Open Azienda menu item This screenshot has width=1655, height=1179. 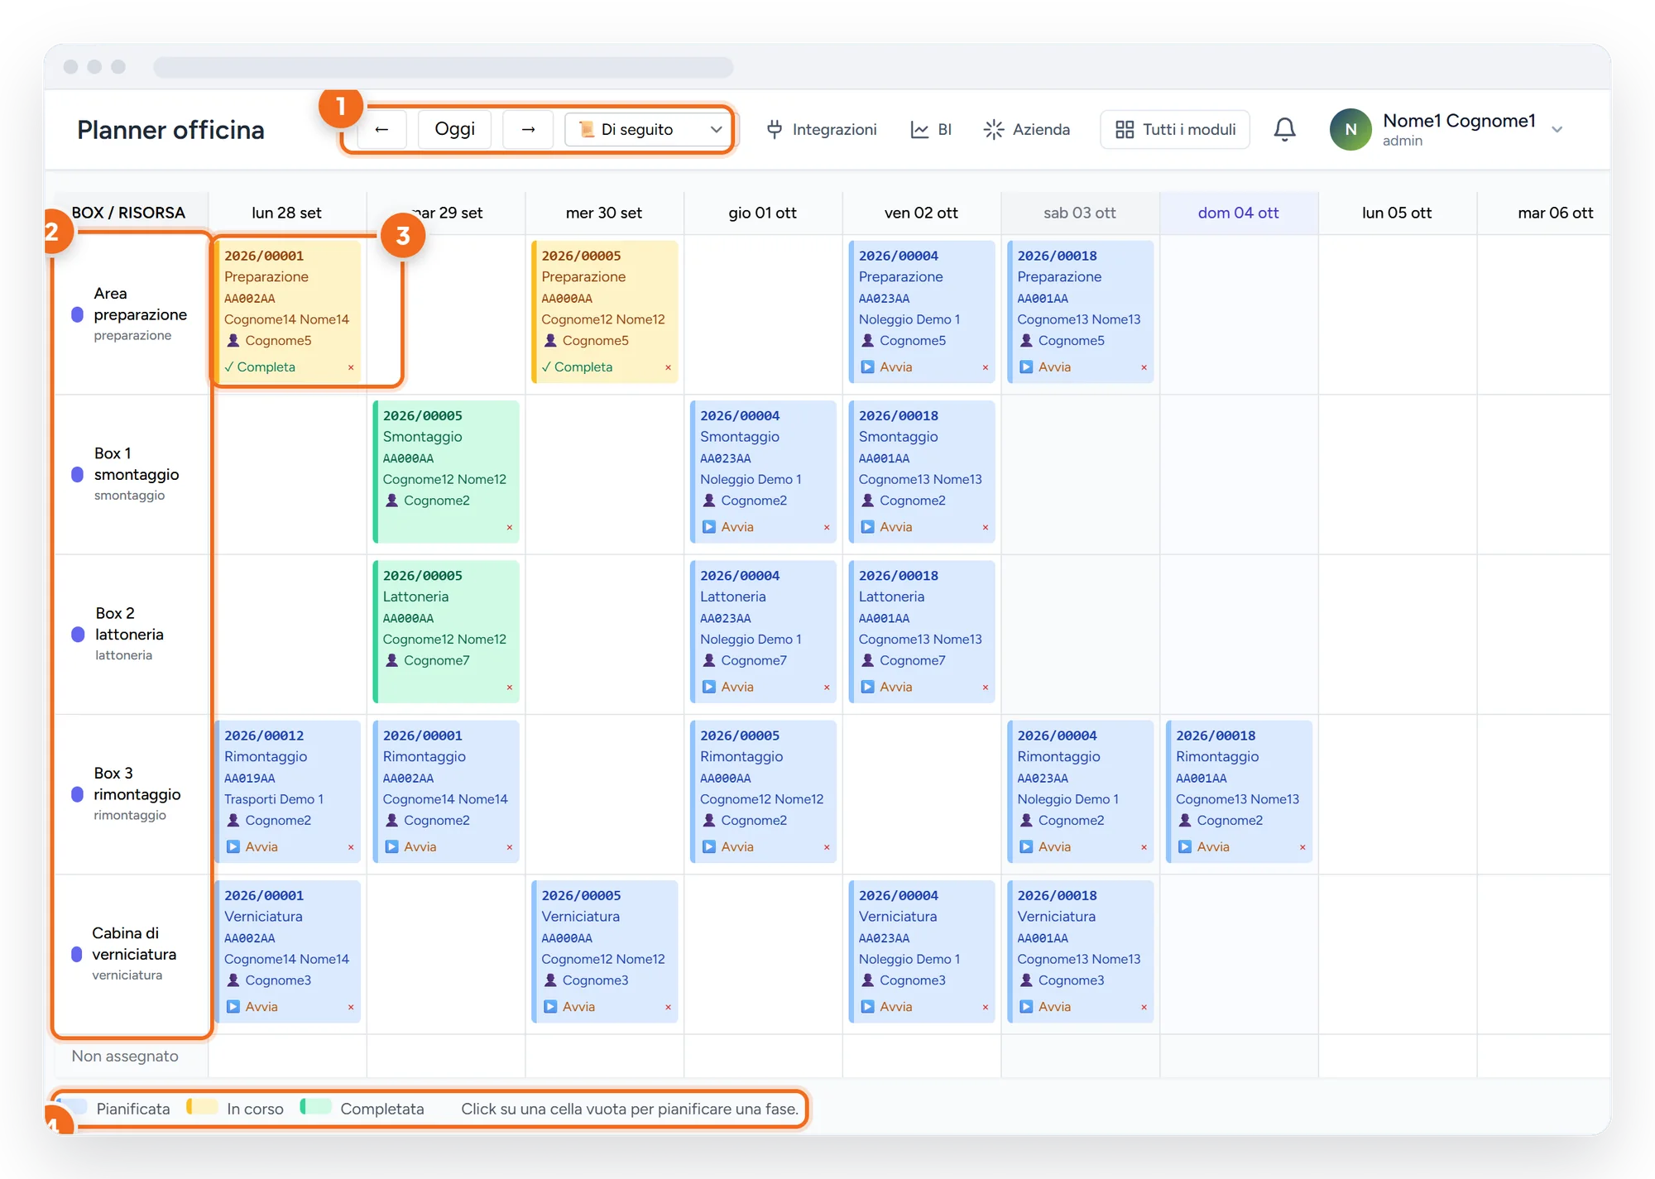coord(1026,130)
